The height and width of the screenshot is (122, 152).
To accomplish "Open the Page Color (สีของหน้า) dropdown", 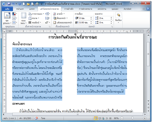I will [60, 18].
